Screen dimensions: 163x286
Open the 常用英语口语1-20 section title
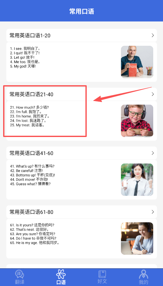click(30, 36)
